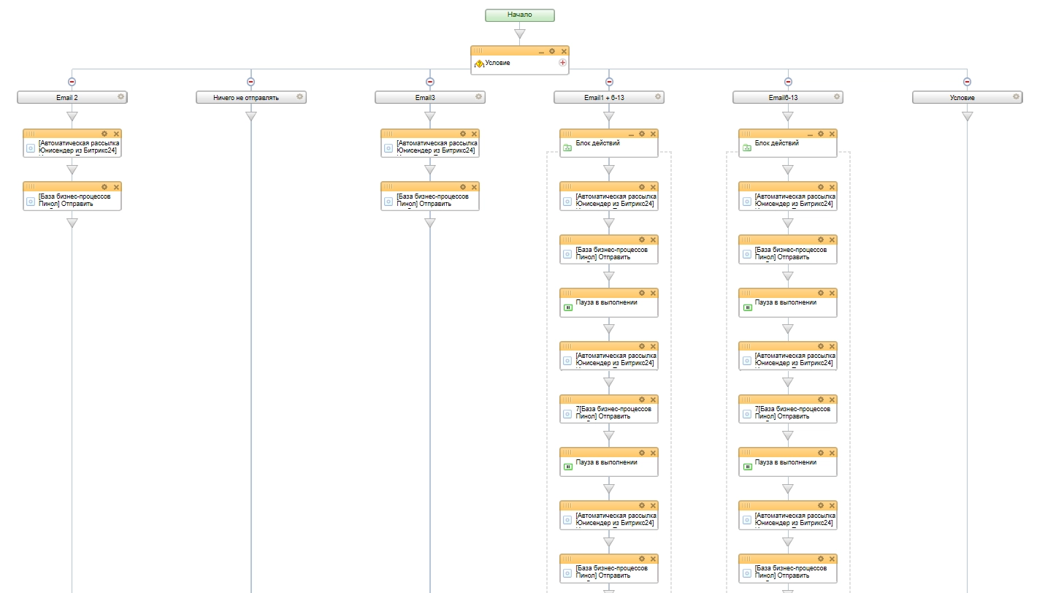Delete the Блок действий under Email6-13
This screenshot has height=593, width=1045.
pos(832,134)
